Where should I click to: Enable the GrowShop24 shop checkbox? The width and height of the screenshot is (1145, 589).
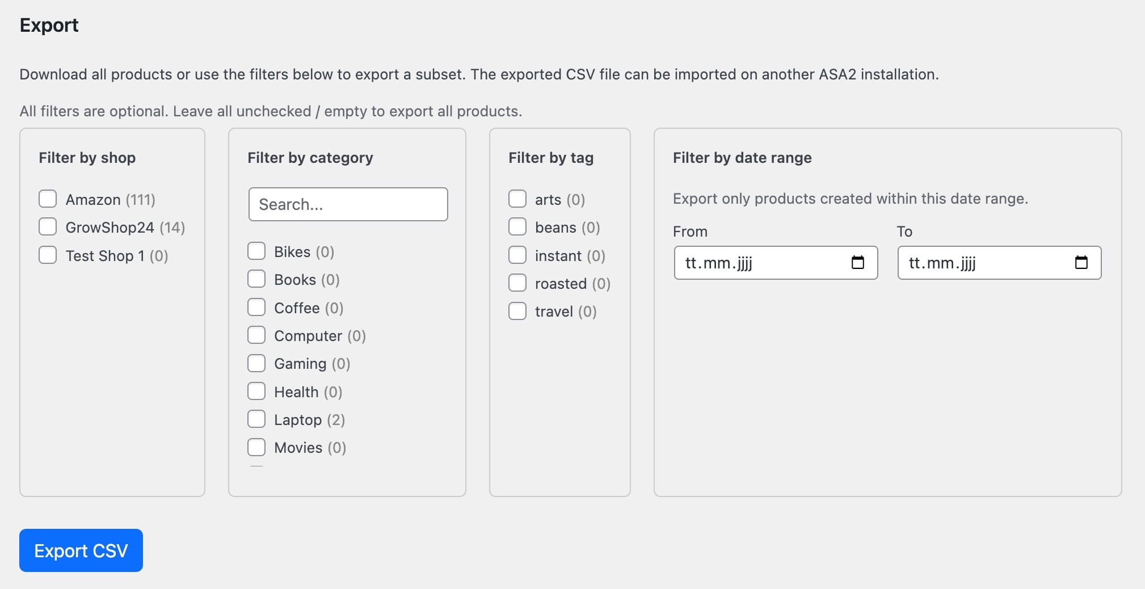click(x=48, y=227)
